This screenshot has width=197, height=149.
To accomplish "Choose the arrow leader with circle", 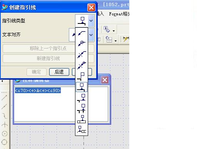I will coord(82,44).
